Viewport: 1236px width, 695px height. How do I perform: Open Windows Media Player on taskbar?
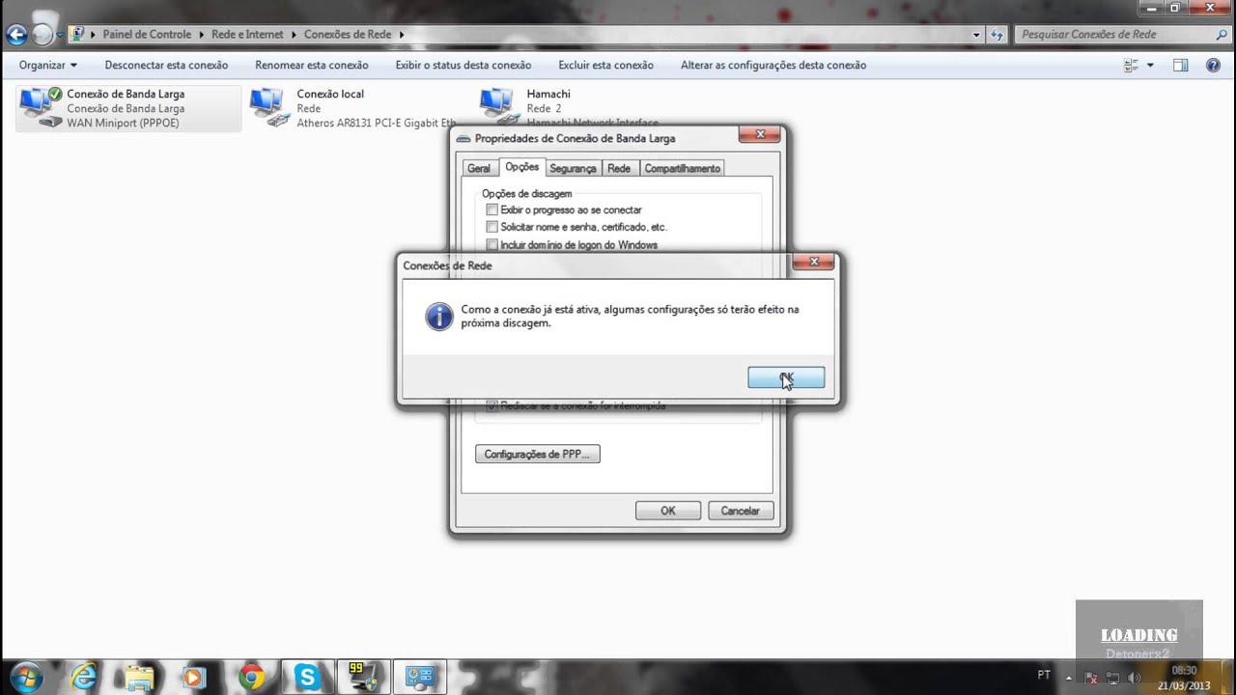tap(194, 678)
